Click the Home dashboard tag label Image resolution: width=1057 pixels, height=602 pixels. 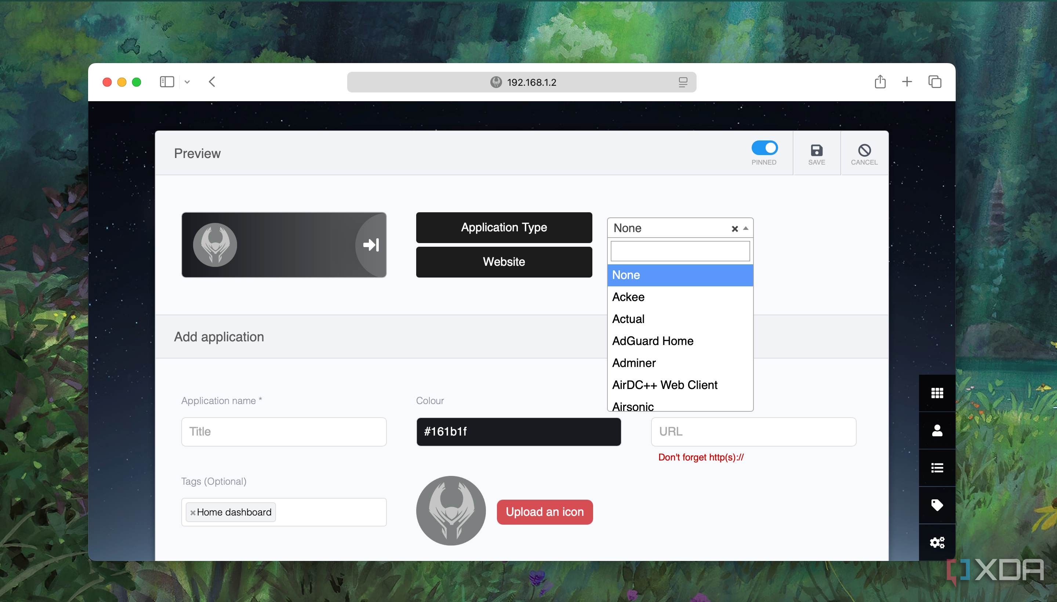(x=234, y=512)
